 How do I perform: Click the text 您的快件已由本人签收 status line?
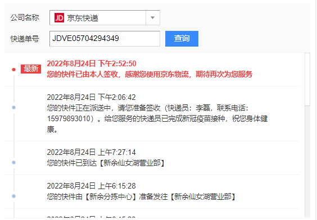tap(150, 74)
